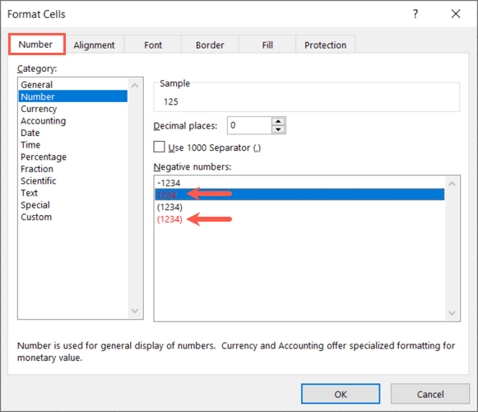Select the Text category
This screenshot has width=478, height=412.
click(x=73, y=193)
